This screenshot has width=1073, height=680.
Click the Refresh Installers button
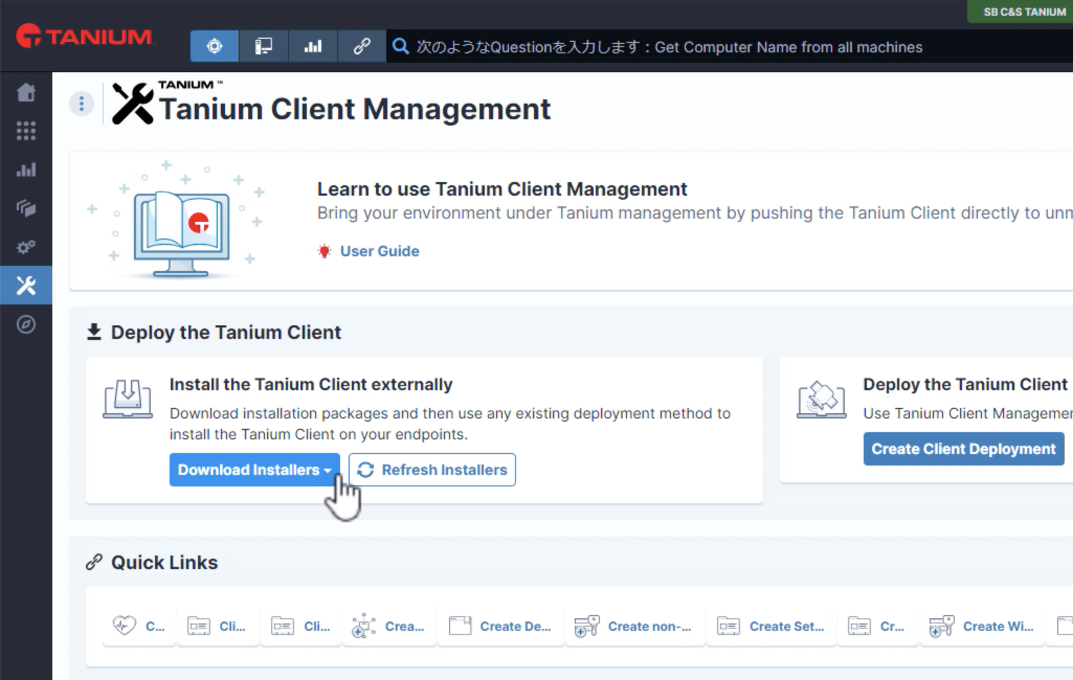(432, 470)
